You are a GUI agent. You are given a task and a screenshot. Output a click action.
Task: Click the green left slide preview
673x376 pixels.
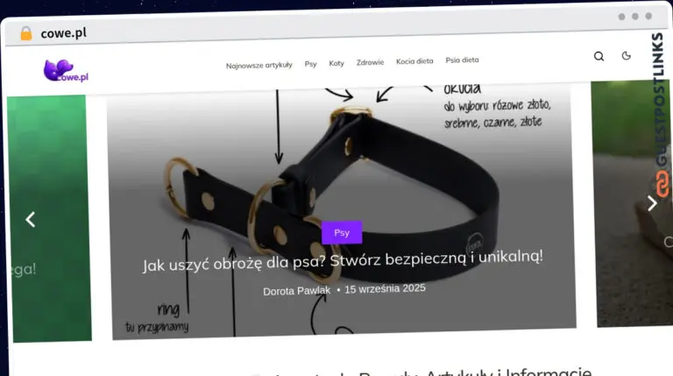[49, 218]
